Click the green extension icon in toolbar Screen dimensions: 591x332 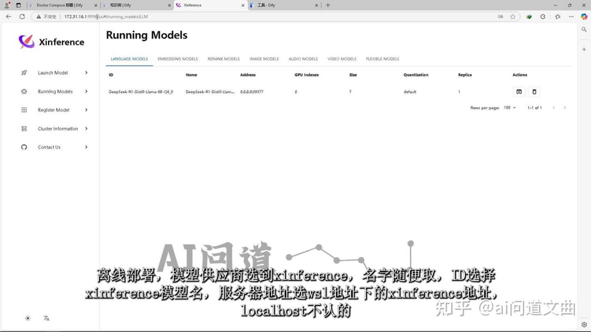coord(529,17)
